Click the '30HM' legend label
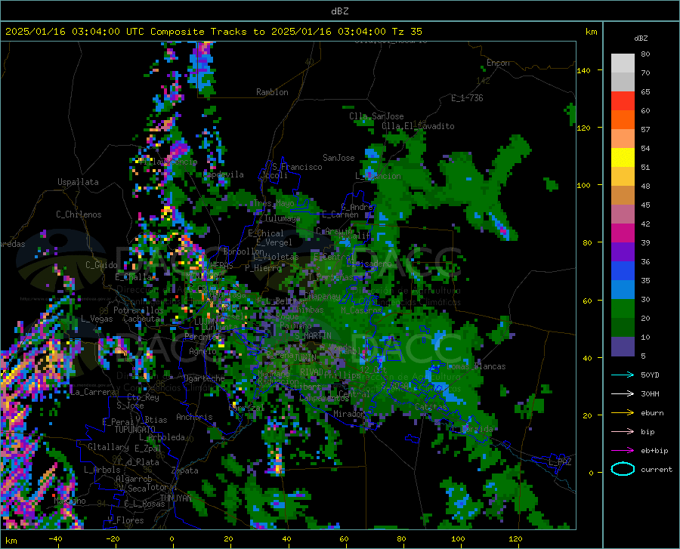680x549 pixels. coord(650,394)
